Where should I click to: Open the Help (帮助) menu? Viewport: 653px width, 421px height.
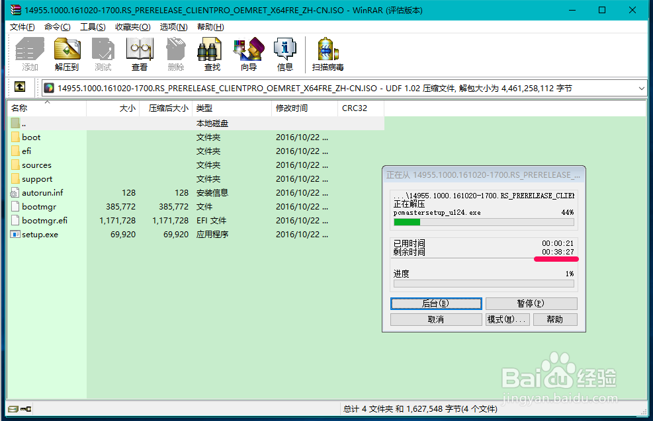211,27
